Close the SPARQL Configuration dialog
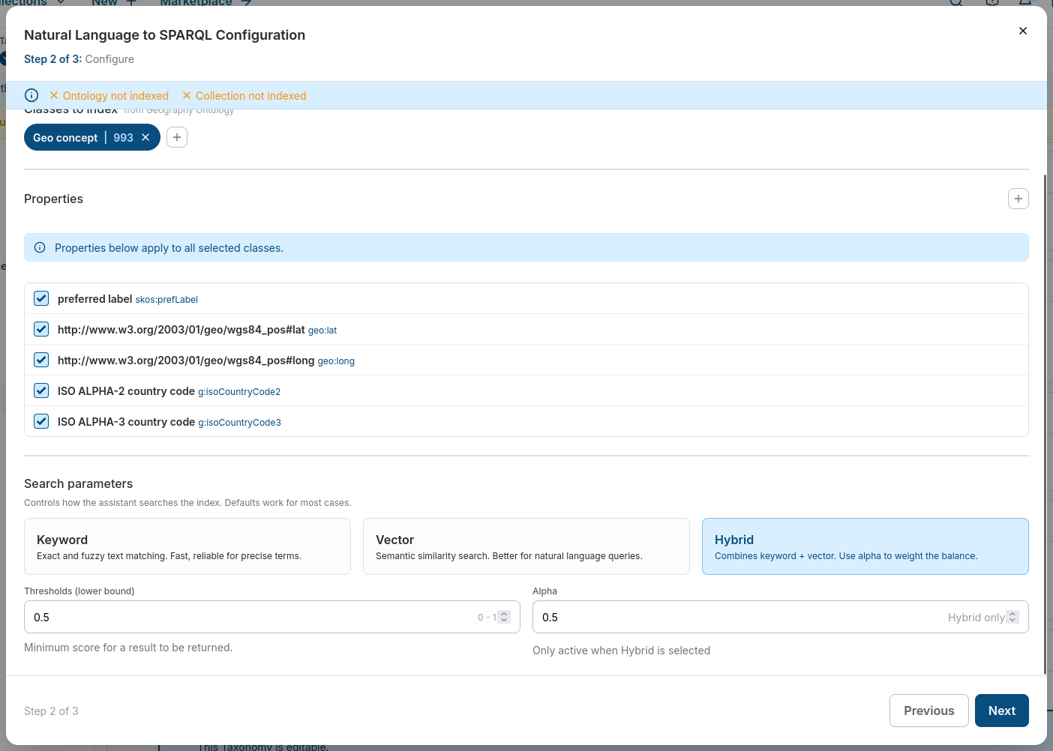 tap(1023, 31)
